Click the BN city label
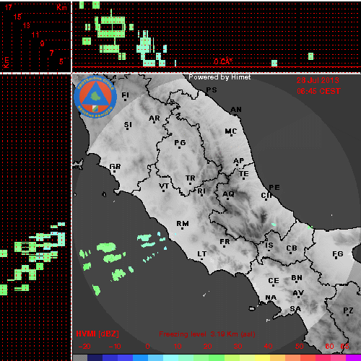Screen dimensions: 361x361 [297, 278]
